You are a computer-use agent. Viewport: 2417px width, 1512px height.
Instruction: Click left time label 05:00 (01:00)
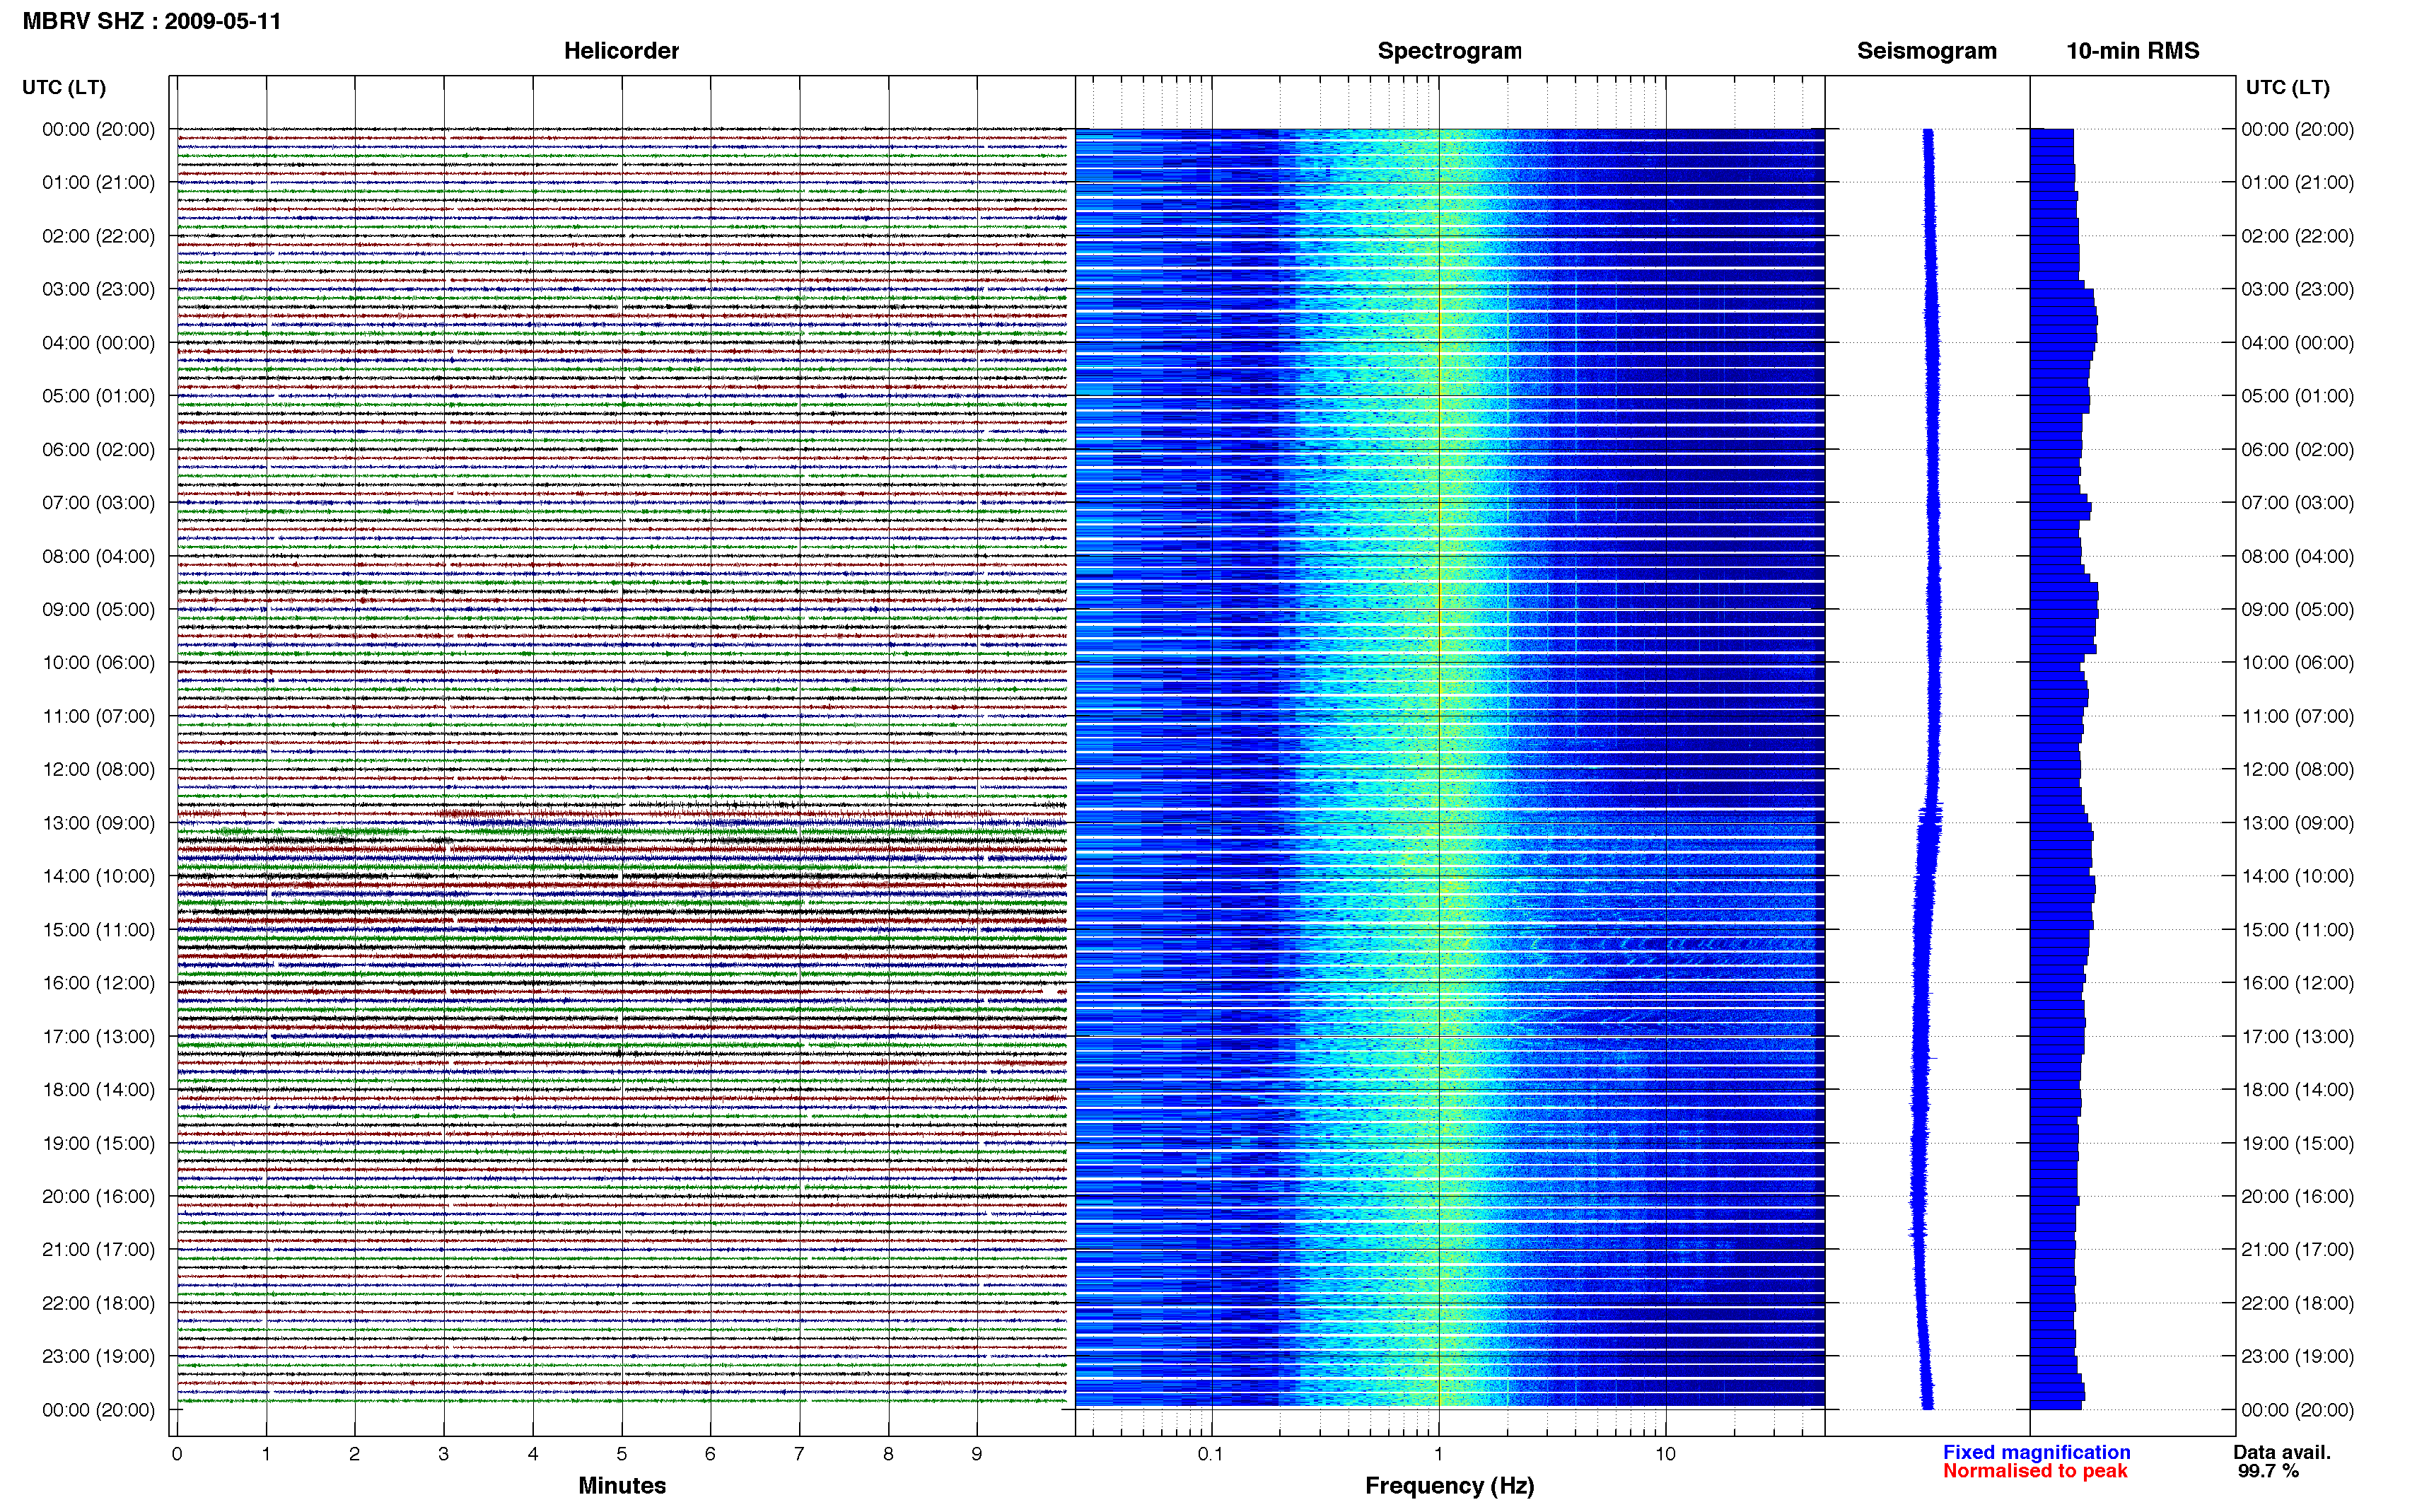(x=98, y=396)
